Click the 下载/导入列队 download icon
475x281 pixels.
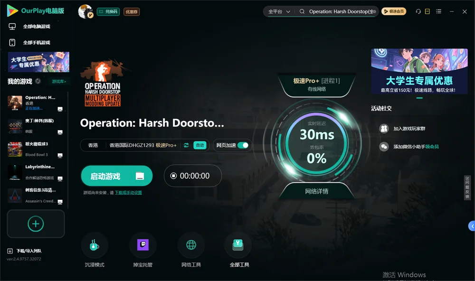pos(10,251)
